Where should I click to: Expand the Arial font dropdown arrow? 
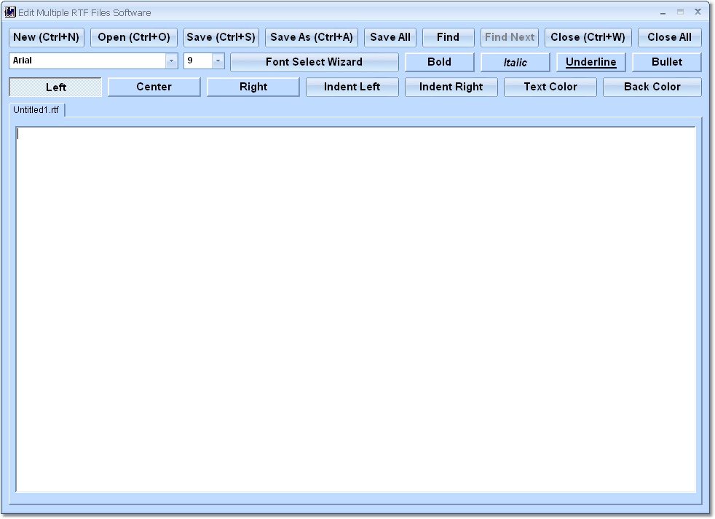pyautogui.click(x=171, y=61)
